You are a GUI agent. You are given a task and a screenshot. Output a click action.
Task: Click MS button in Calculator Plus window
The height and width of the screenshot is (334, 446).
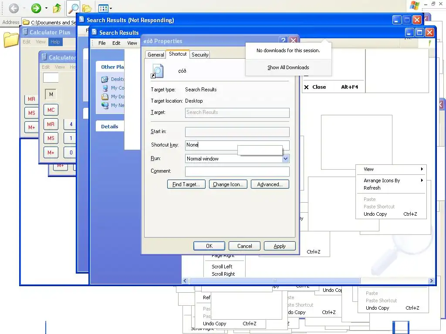tap(31, 113)
